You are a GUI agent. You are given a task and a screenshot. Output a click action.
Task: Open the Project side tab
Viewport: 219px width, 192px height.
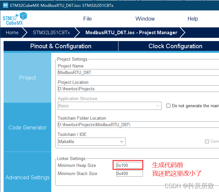point(27,78)
